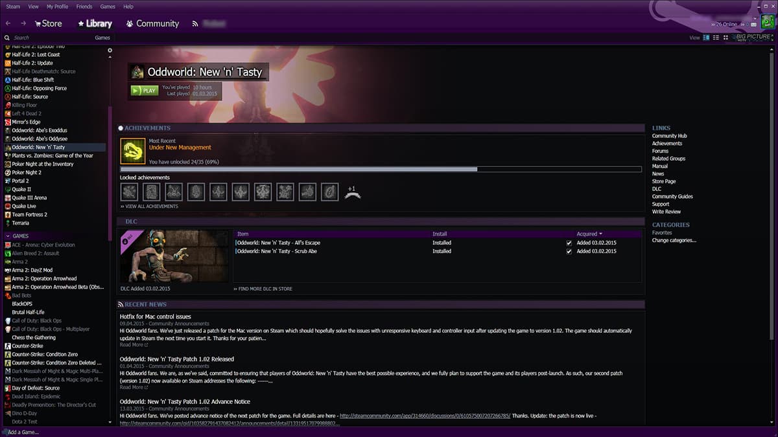Click the achievements progress bar
This screenshot has height=437, width=778.
379,168
